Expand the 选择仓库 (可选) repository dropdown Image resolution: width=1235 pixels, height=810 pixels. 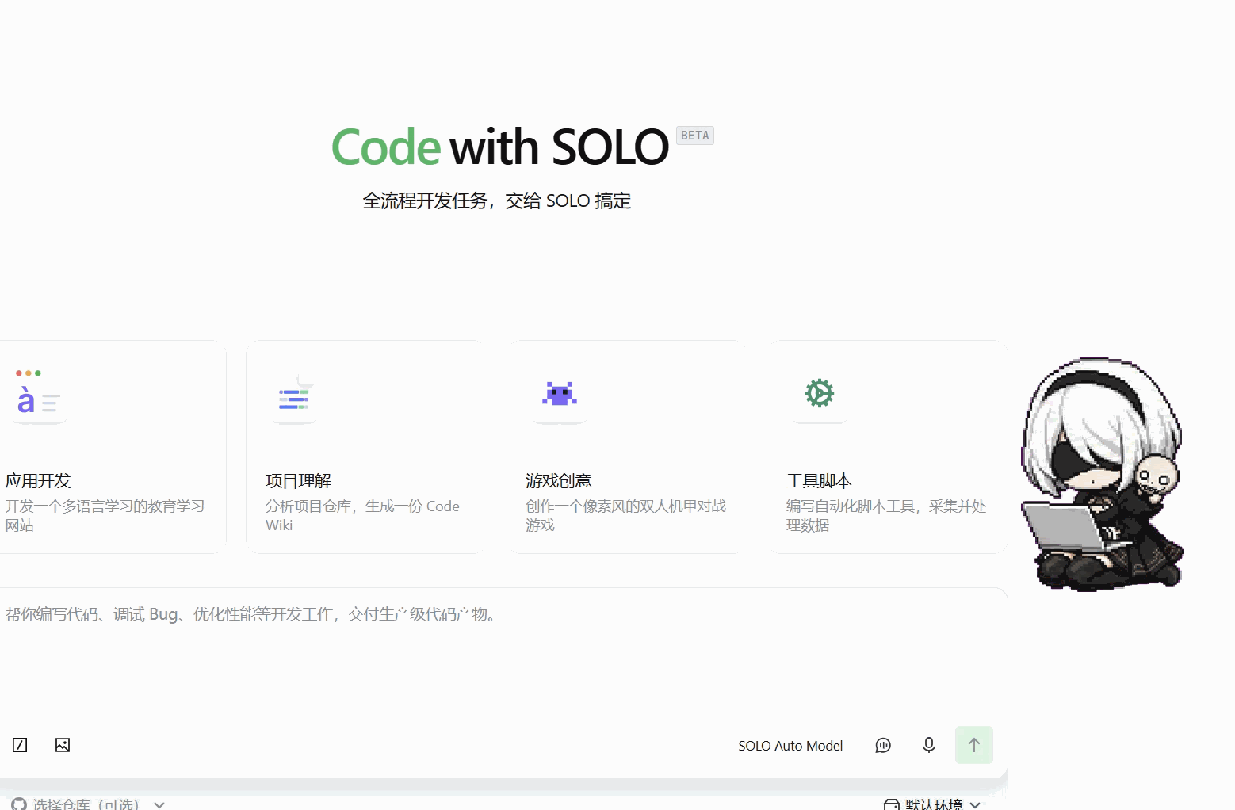coord(89,804)
